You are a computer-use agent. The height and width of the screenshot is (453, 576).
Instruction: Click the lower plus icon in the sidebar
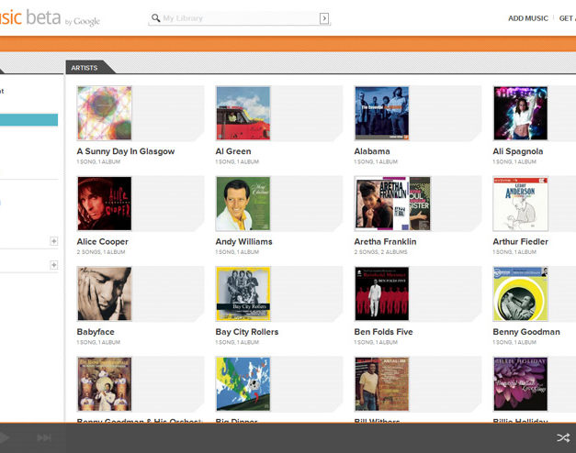[x=53, y=265]
